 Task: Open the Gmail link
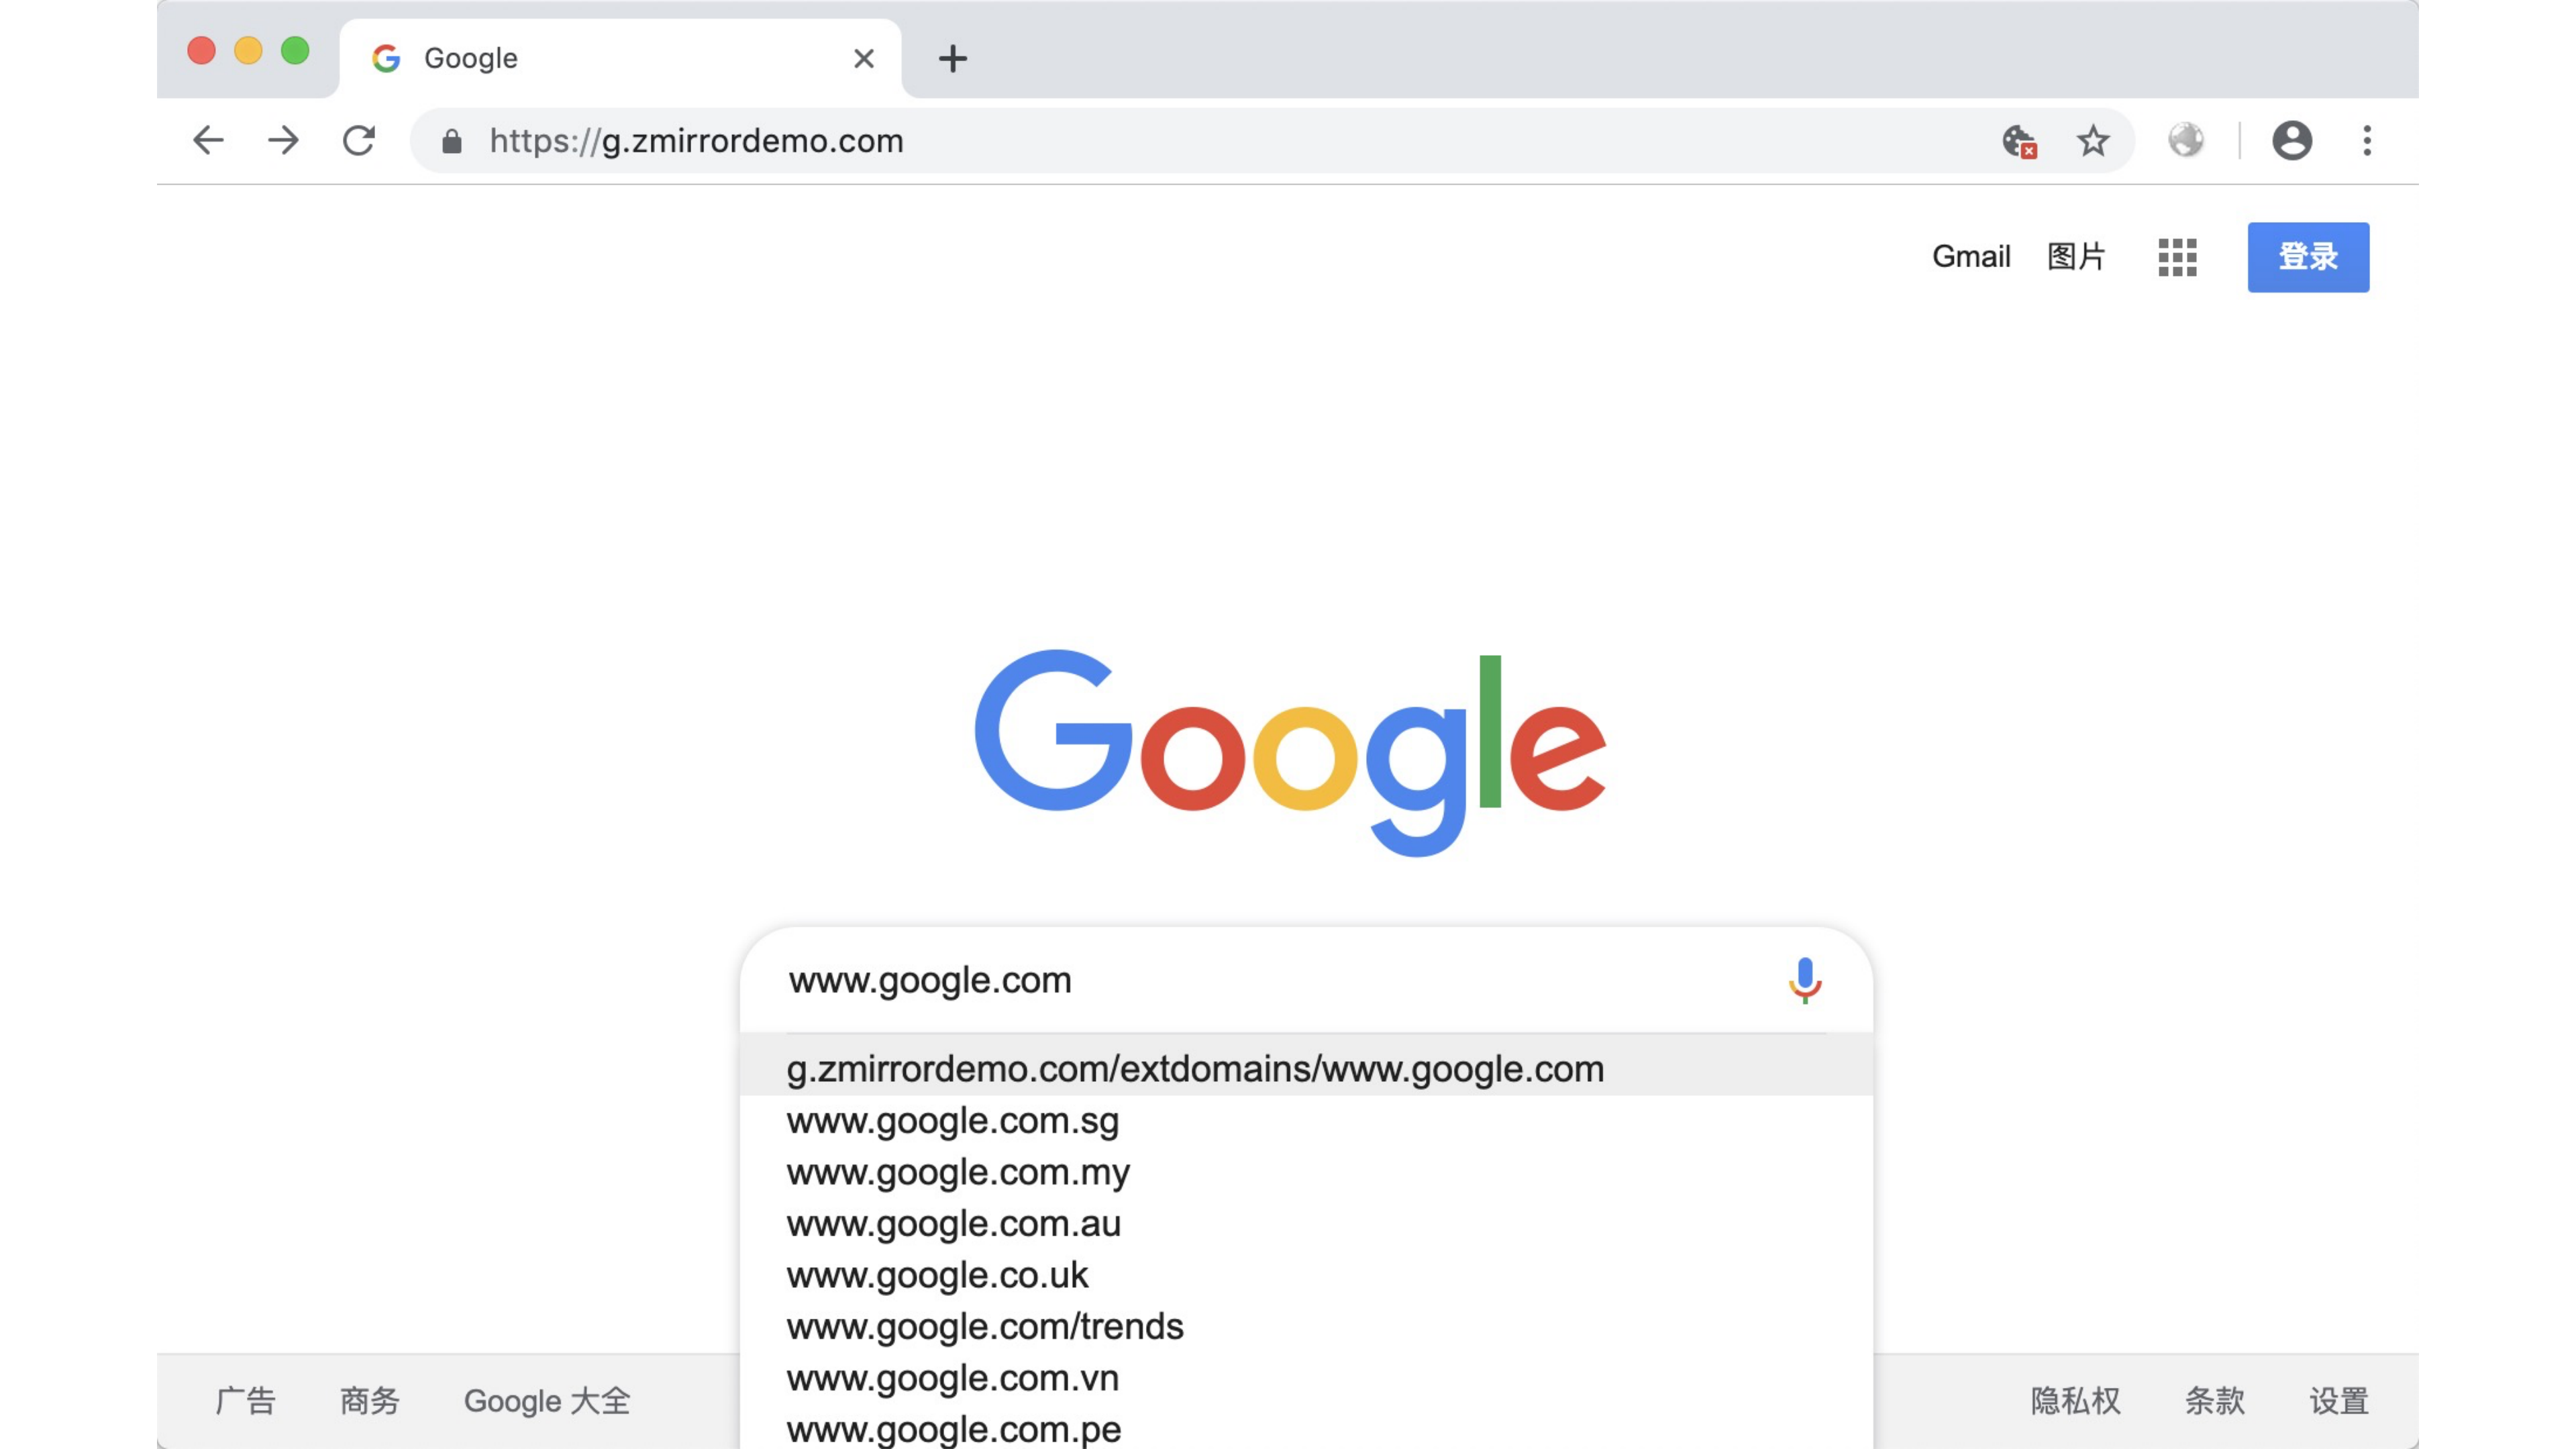[x=1971, y=257]
